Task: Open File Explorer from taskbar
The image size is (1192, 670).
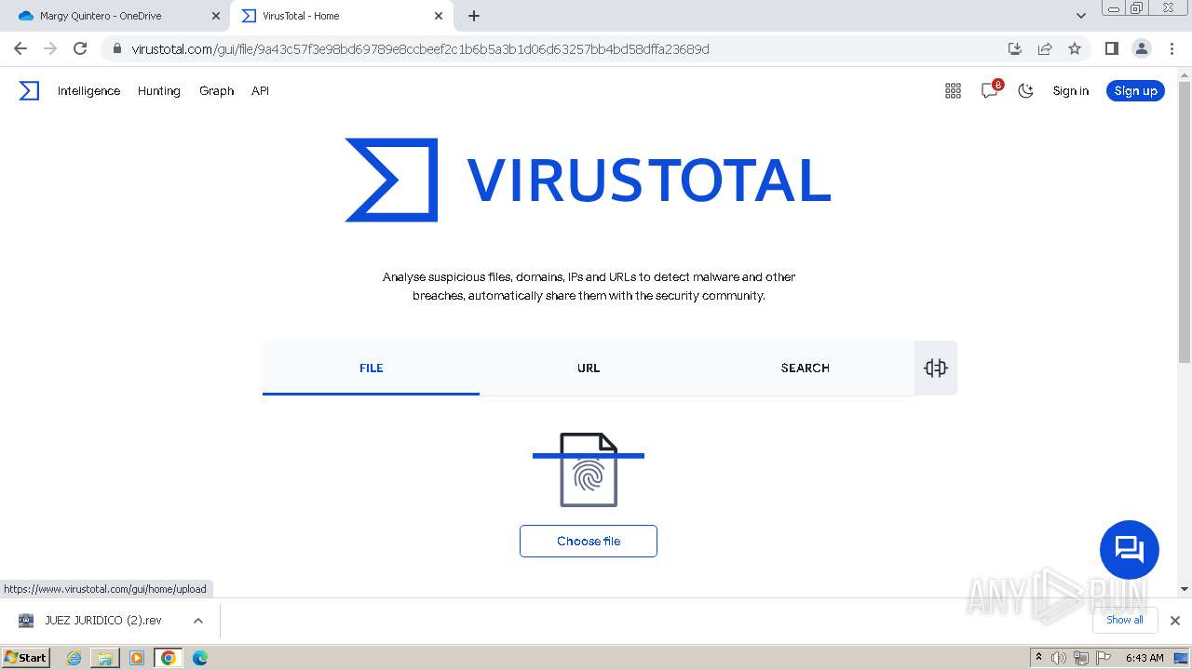Action: click(105, 658)
